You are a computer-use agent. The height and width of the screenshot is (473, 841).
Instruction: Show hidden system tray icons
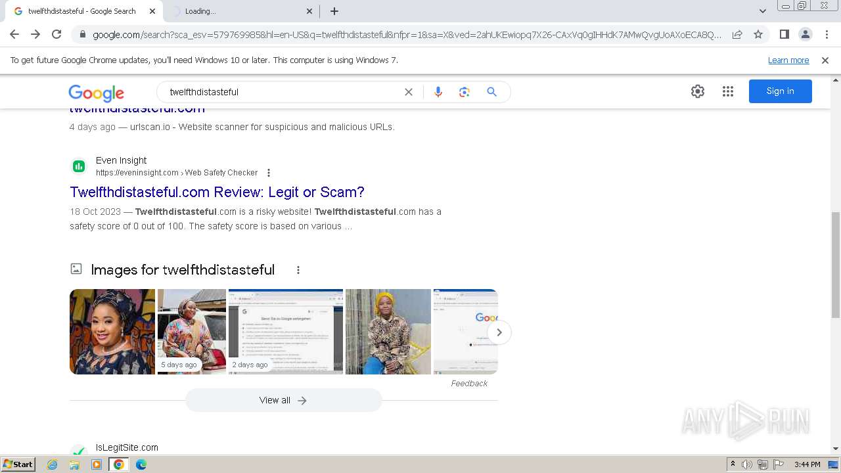click(733, 464)
